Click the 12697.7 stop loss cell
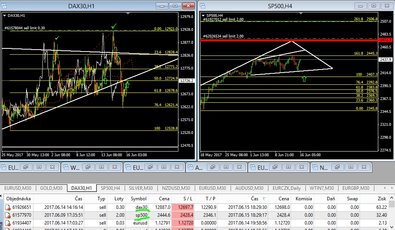Viewport: 395px width, 230px height. tap(183, 207)
